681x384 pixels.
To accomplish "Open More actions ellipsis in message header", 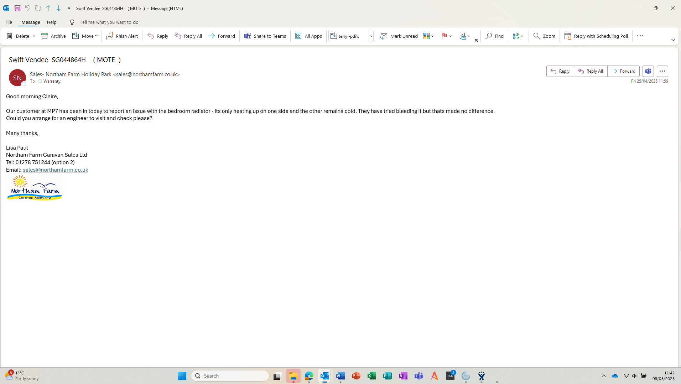I will pos(662,71).
